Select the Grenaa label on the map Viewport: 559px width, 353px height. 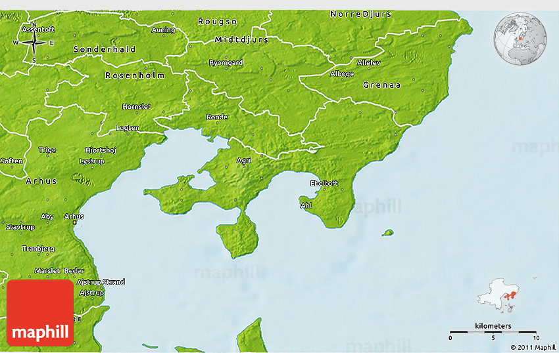click(x=381, y=85)
